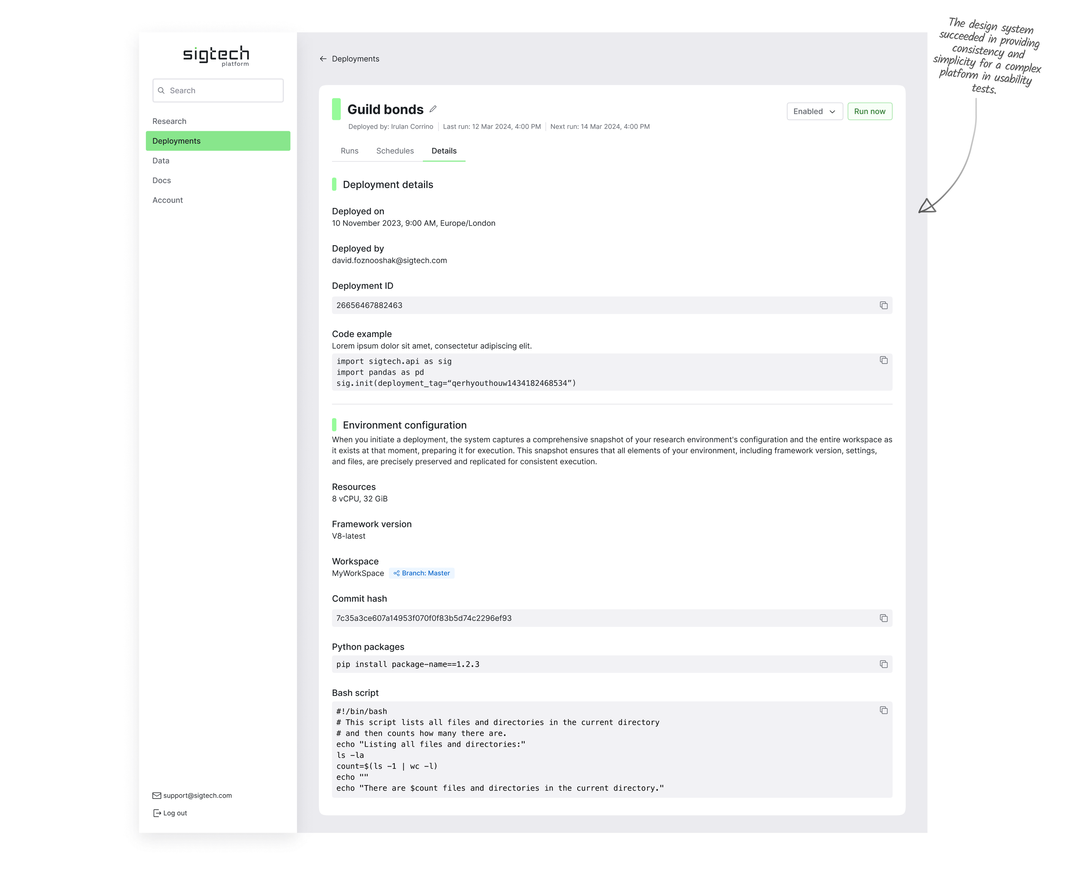Copy the Bash script
Screen dimensions: 1065x869
pos(883,710)
